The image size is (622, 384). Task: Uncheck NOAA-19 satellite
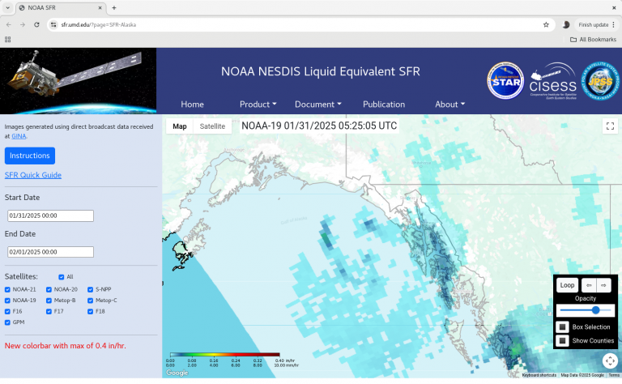tap(7, 301)
